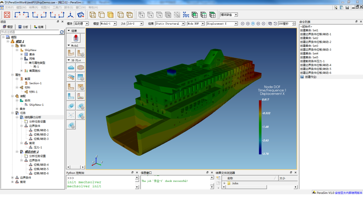Click the red arrow load results icon
363x197 pixels.
pyautogui.click(x=76, y=38)
